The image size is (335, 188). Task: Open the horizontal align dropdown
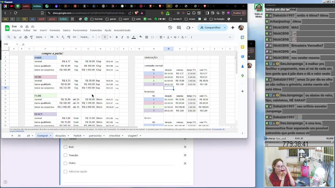pos(162,37)
